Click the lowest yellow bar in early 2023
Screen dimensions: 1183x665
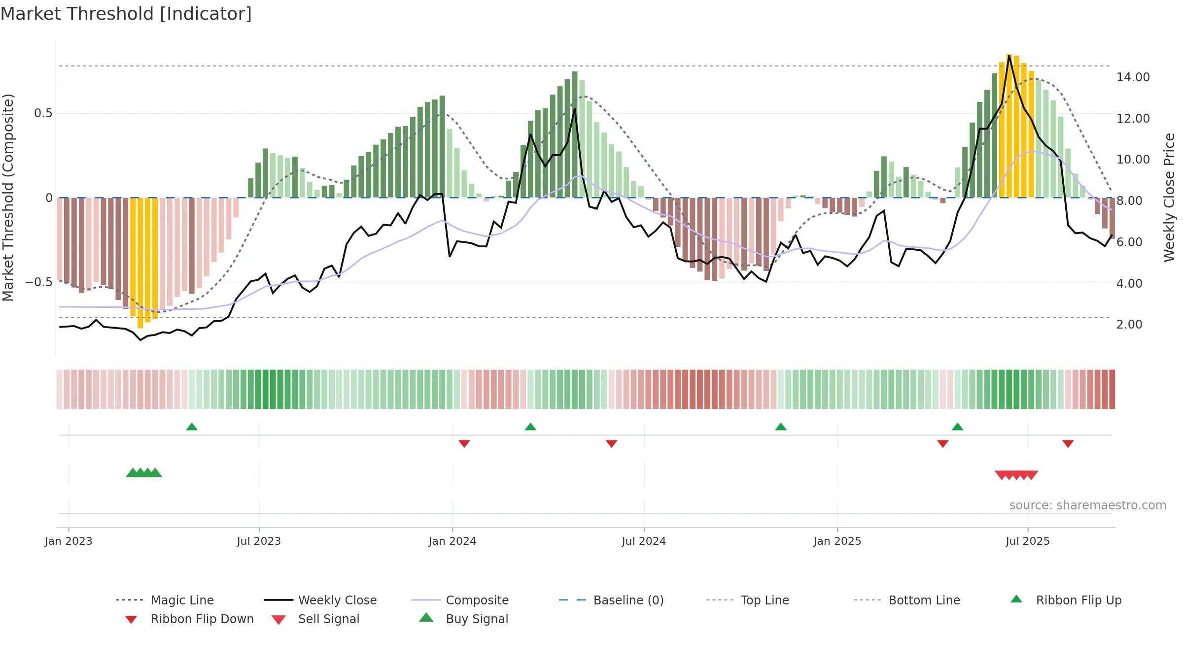pyautogui.click(x=140, y=263)
